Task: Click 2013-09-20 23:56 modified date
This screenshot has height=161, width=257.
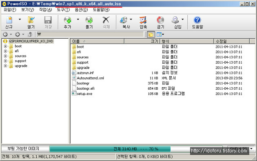Action: click(229, 78)
